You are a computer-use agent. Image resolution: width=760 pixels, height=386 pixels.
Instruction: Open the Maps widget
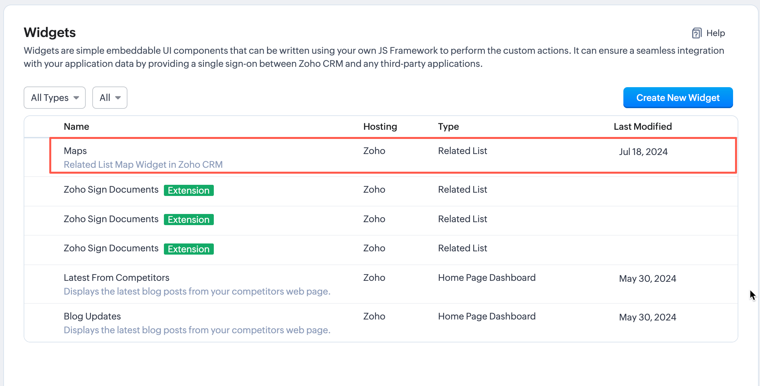tap(75, 151)
